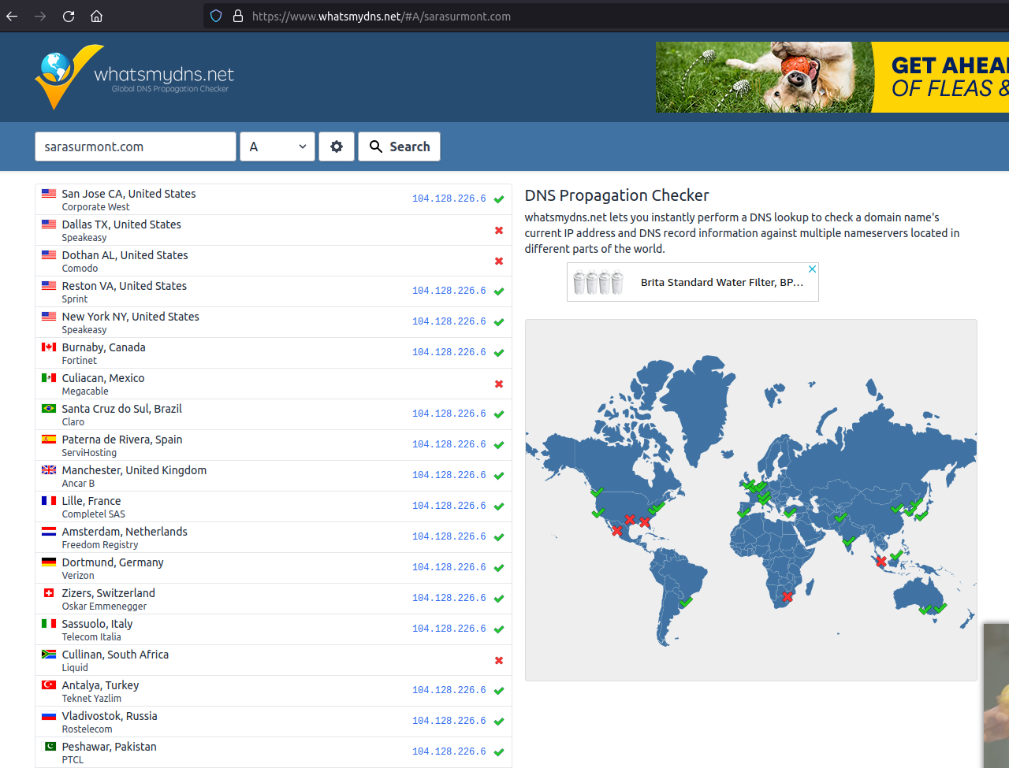1009x768 pixels.
Task: Click the browser home icon
Action: [96, 16]
